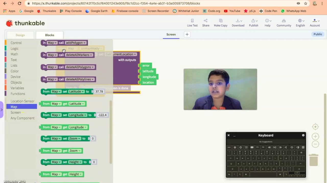
Task: Click the Share icon
Action: tap(206, 21)
